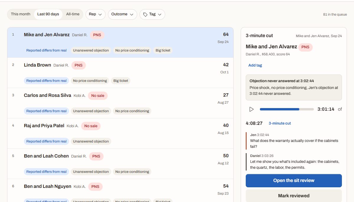
Task: Select the Ben and Leah Cohen row
Action: 120,164
